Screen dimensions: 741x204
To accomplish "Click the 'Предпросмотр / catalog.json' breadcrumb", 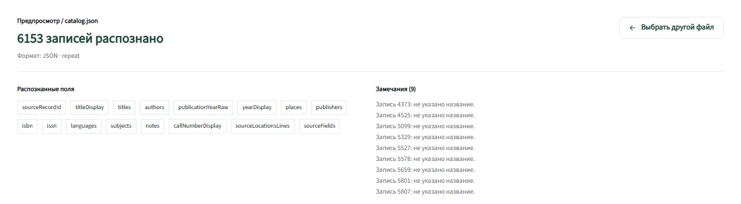I will pos(58,21).
